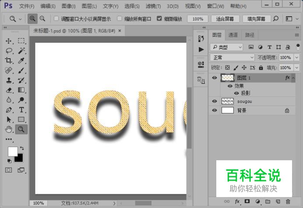Select the Lasso tool
This screenshot has width=303, height=208.
click(9, 51)
